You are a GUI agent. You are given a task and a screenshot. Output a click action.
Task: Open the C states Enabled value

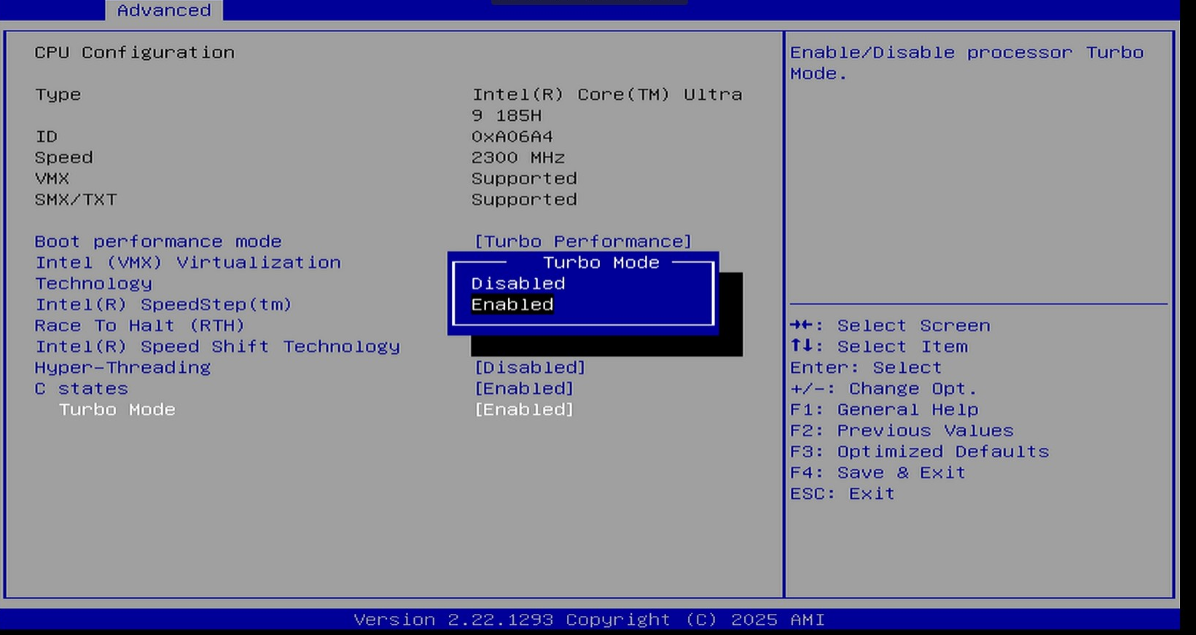pos(523,389)
